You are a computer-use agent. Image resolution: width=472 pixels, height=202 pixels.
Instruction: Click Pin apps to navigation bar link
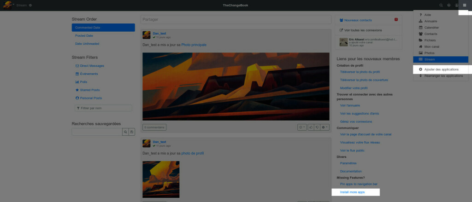(x=359, y=184)
